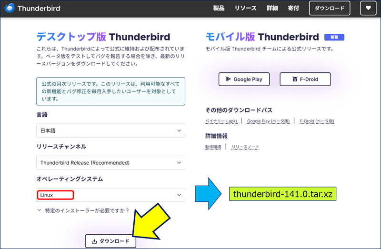Open the 寄付 menu item
Image resolution: width=381 pixels, height=249 pixels.
293,8
